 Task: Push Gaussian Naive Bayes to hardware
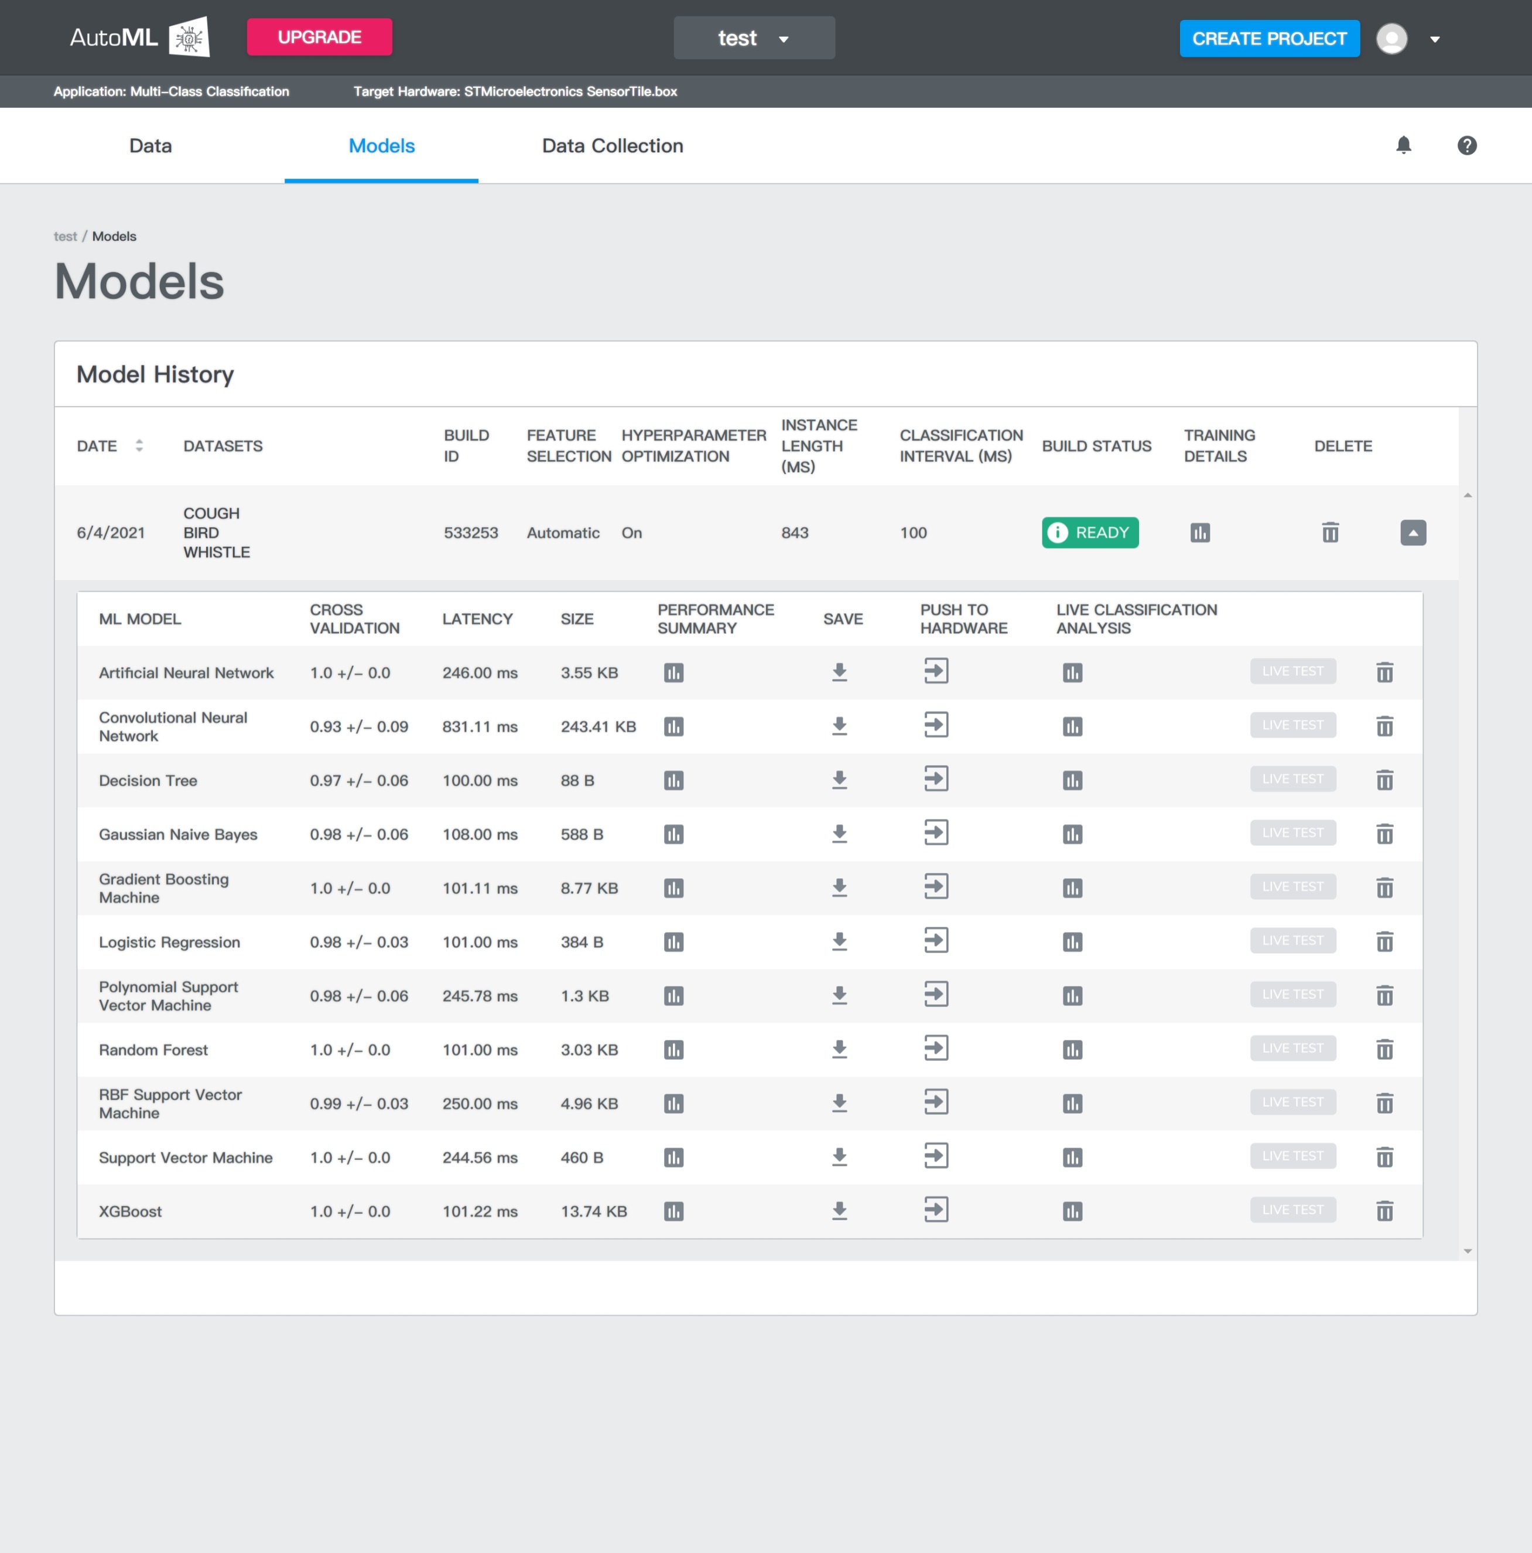[x=936, y=833]
